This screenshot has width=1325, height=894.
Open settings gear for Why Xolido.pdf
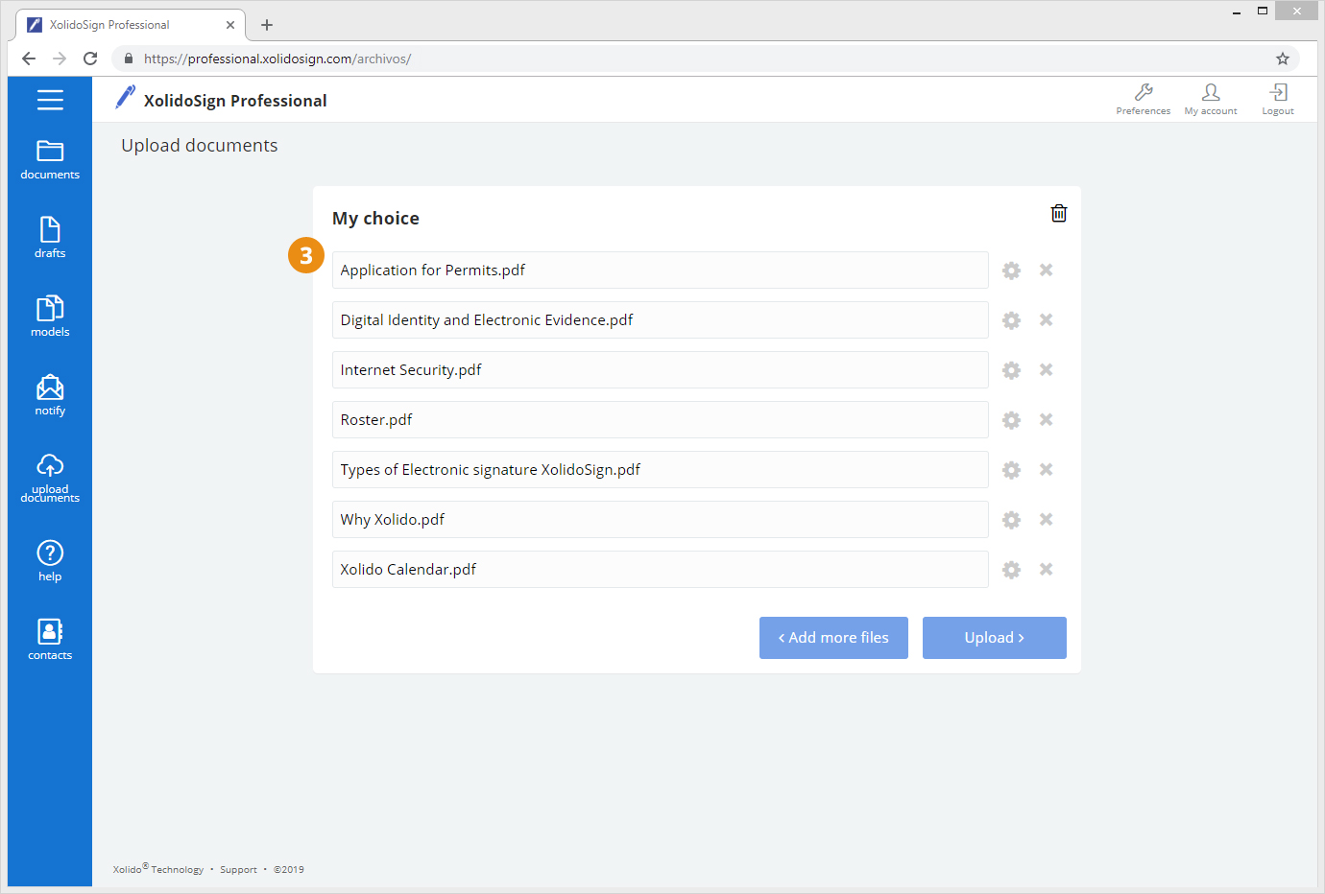(x=1011, y=520)
